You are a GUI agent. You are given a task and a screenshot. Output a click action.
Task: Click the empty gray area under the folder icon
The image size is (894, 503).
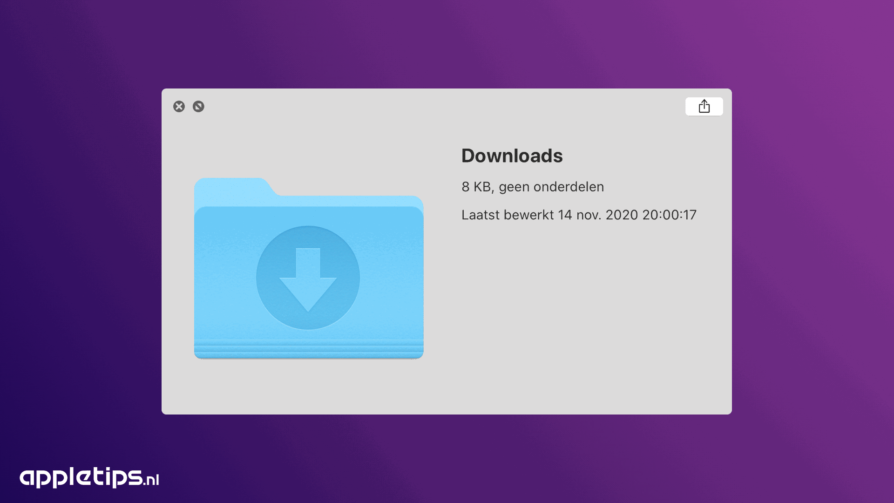[x=309, y=387]
